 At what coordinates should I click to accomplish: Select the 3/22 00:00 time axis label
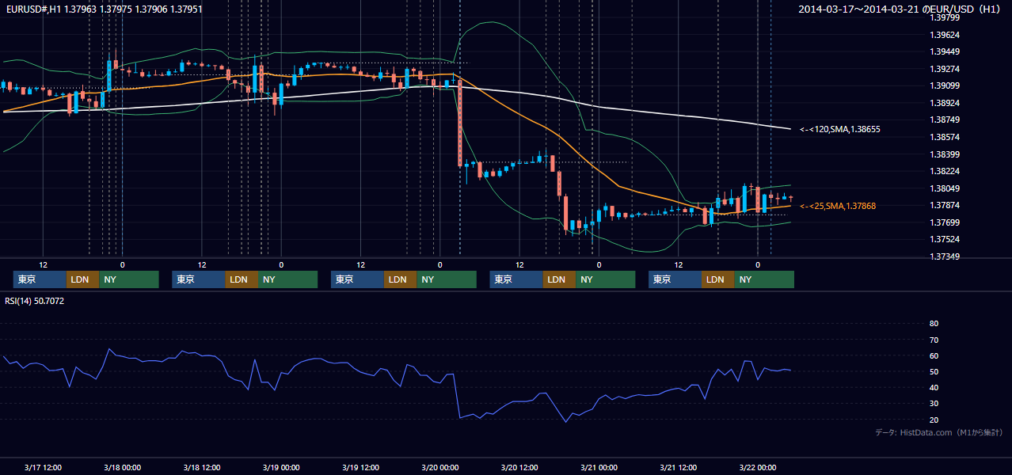coord(758,468)
